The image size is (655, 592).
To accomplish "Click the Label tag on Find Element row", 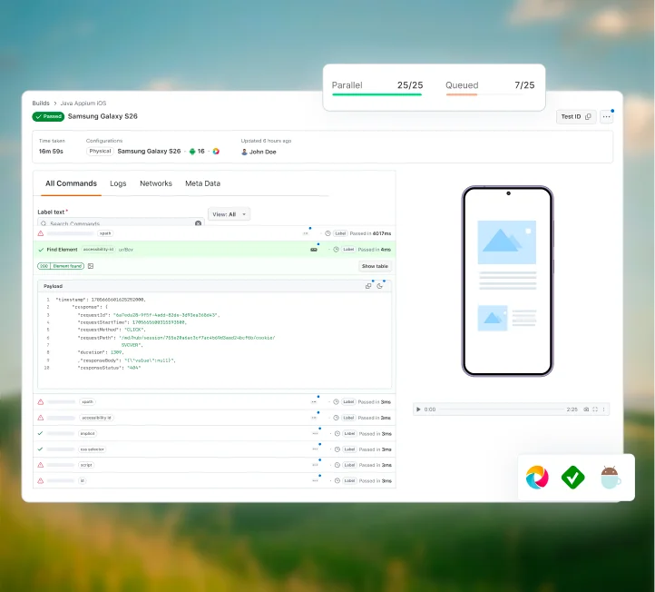I will pyautogui.click(x=348, y=250).
